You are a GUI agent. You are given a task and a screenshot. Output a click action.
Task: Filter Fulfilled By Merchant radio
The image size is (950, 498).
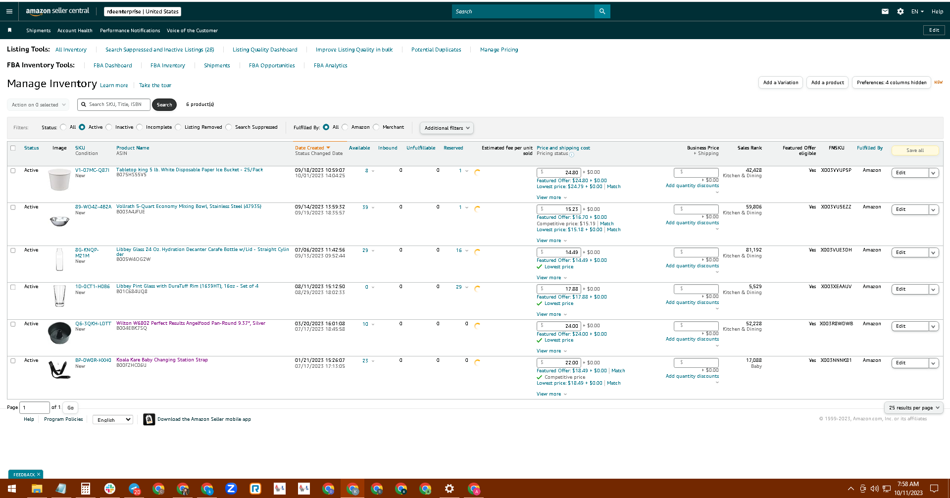pos(376,127)
